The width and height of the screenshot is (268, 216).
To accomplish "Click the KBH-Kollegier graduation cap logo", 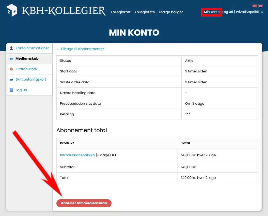I will (x=12, y=10).
